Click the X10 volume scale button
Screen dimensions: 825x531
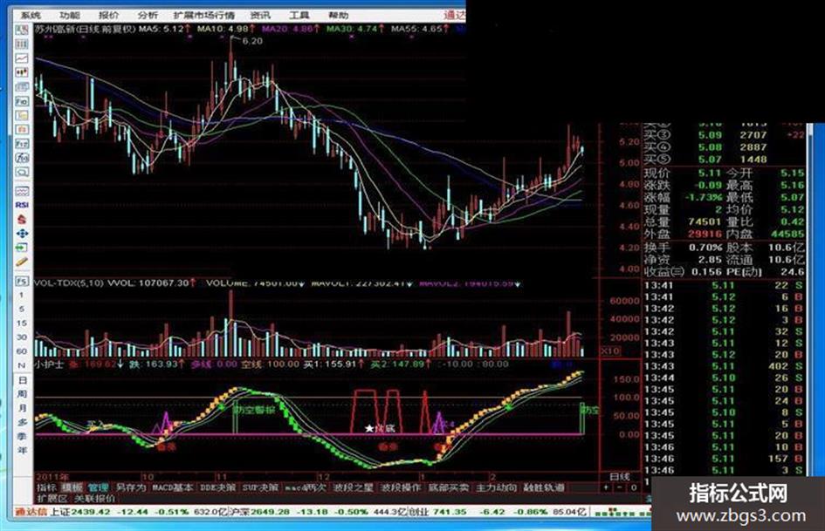(x=610, y=351)
